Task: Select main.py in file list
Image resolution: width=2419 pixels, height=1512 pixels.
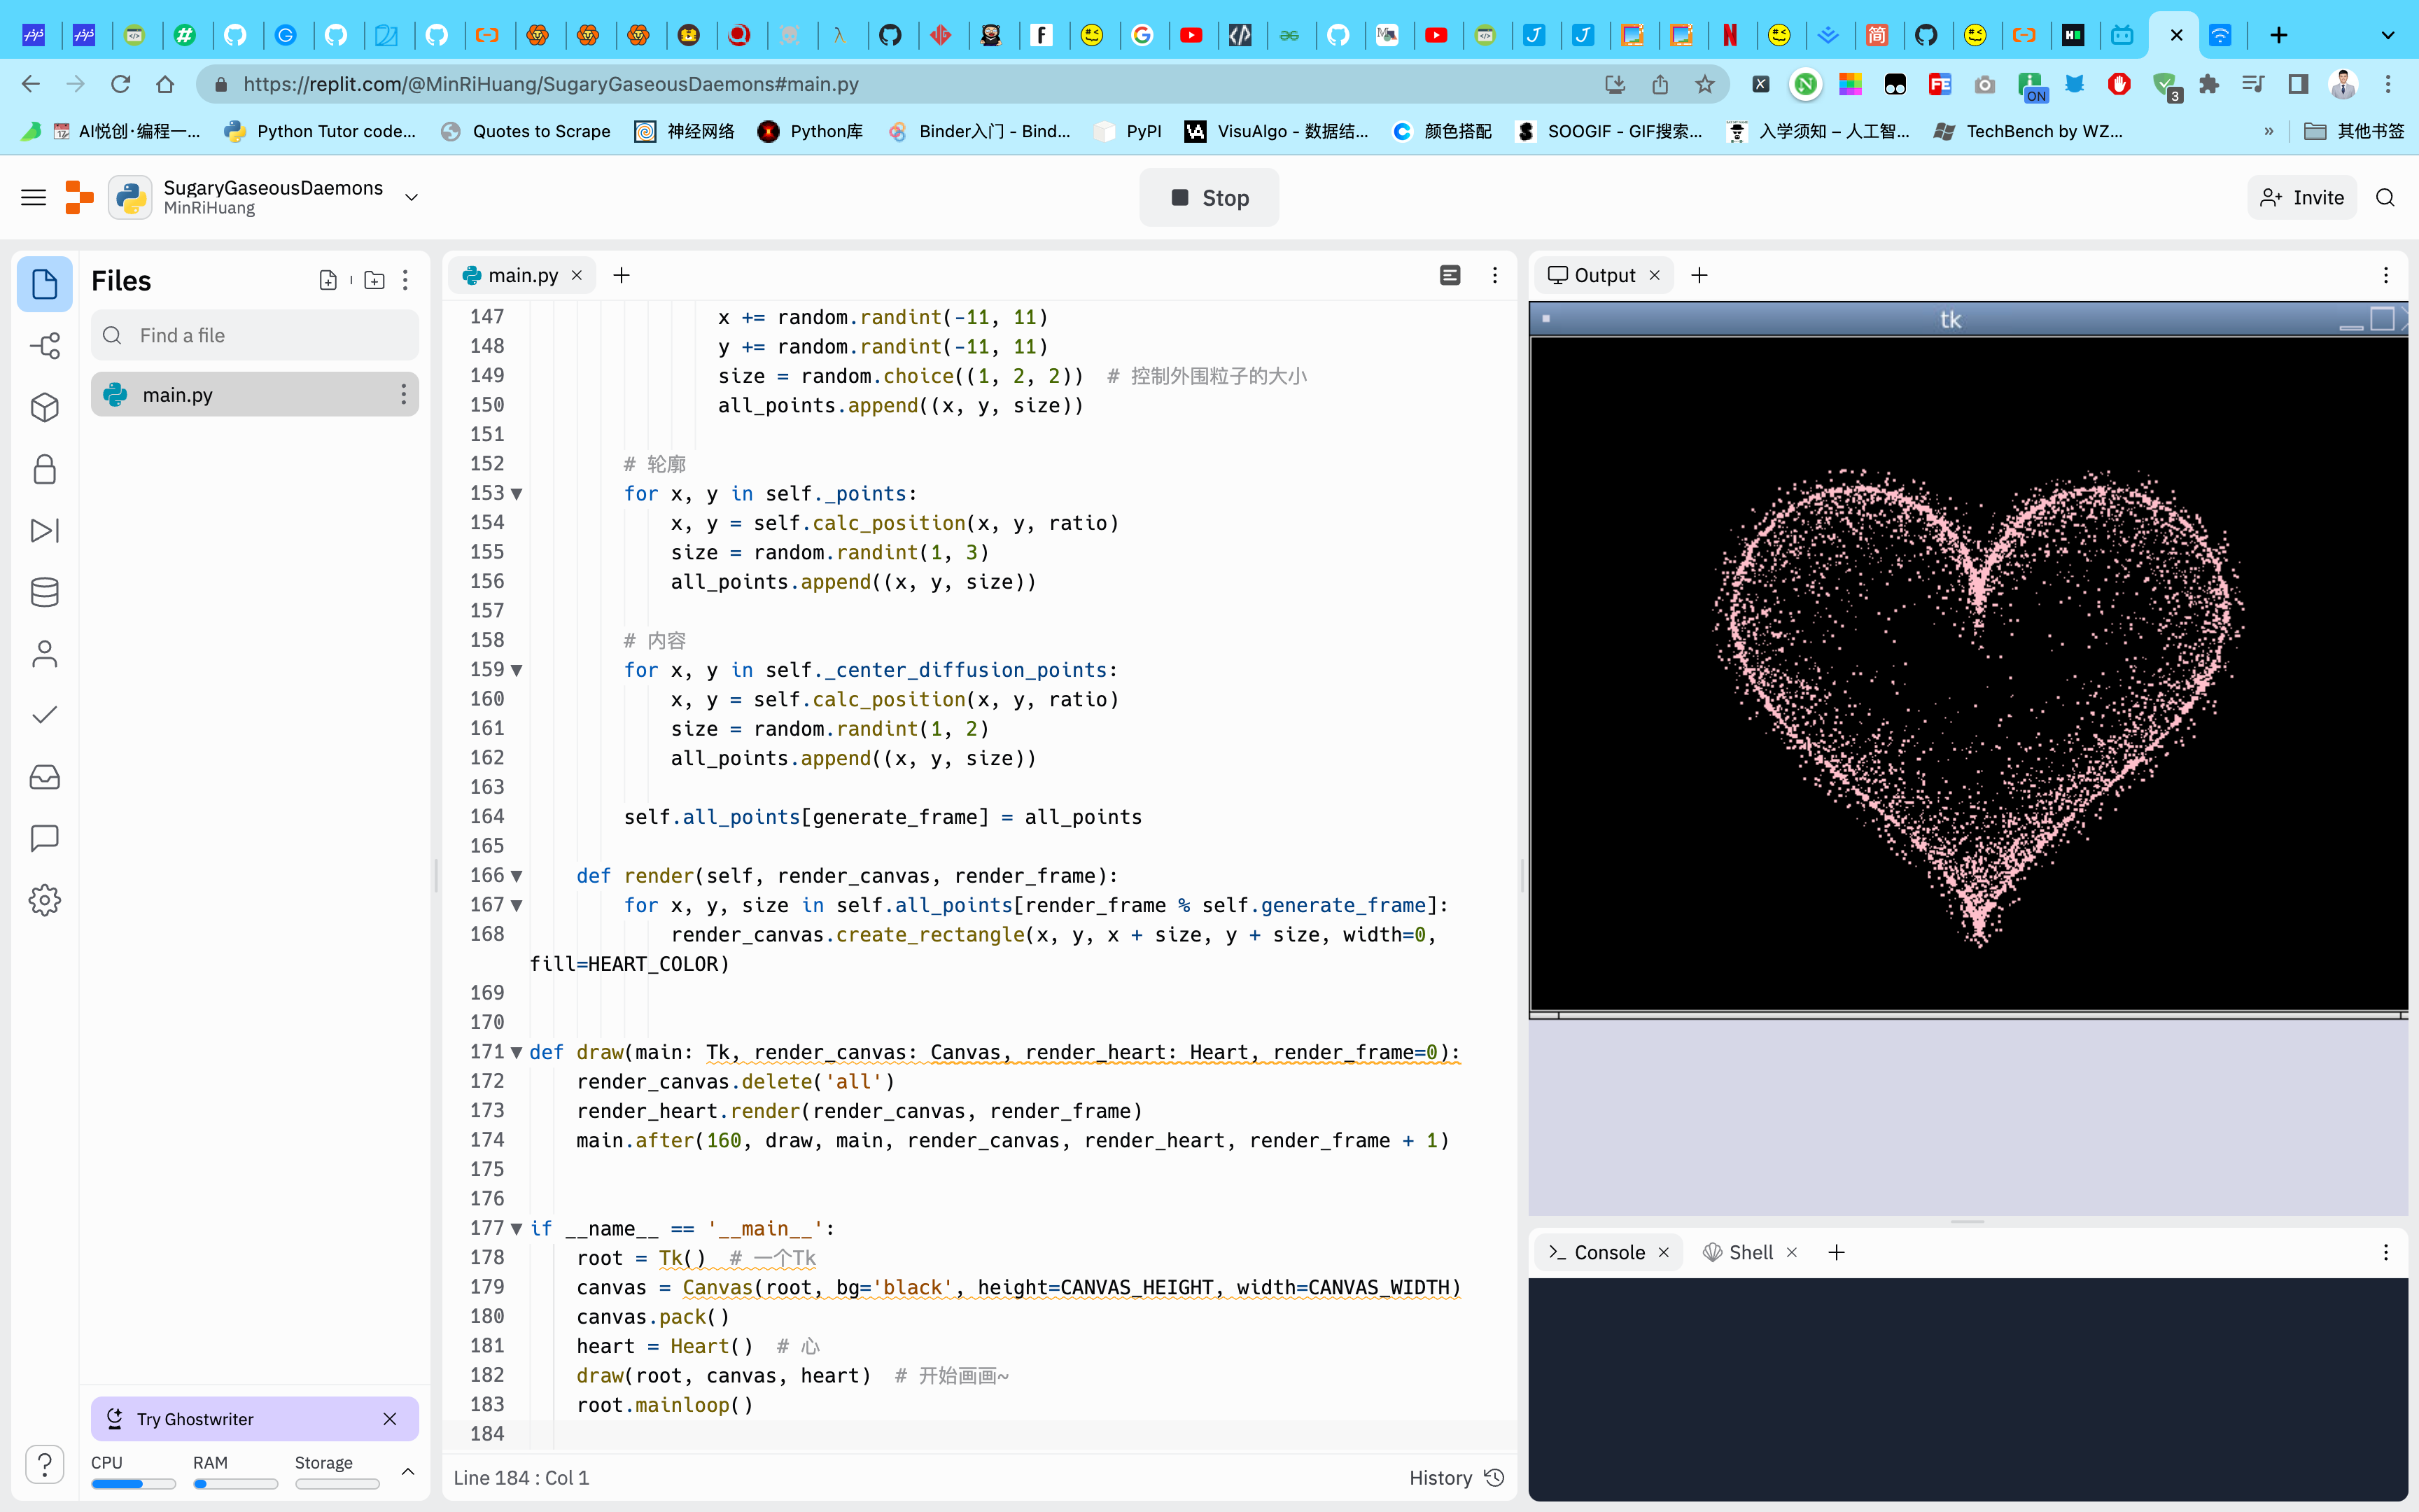Action: [x=254, y=395]
